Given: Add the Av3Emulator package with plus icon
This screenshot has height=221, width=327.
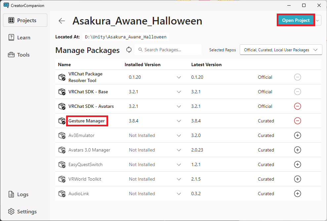Looking at the screenshot, I should pos(297,135).
